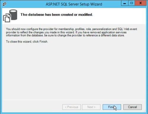The image size is (148, 114).
Task: Click the 'To close this wizard' text
Action: [x=27, y=42]
